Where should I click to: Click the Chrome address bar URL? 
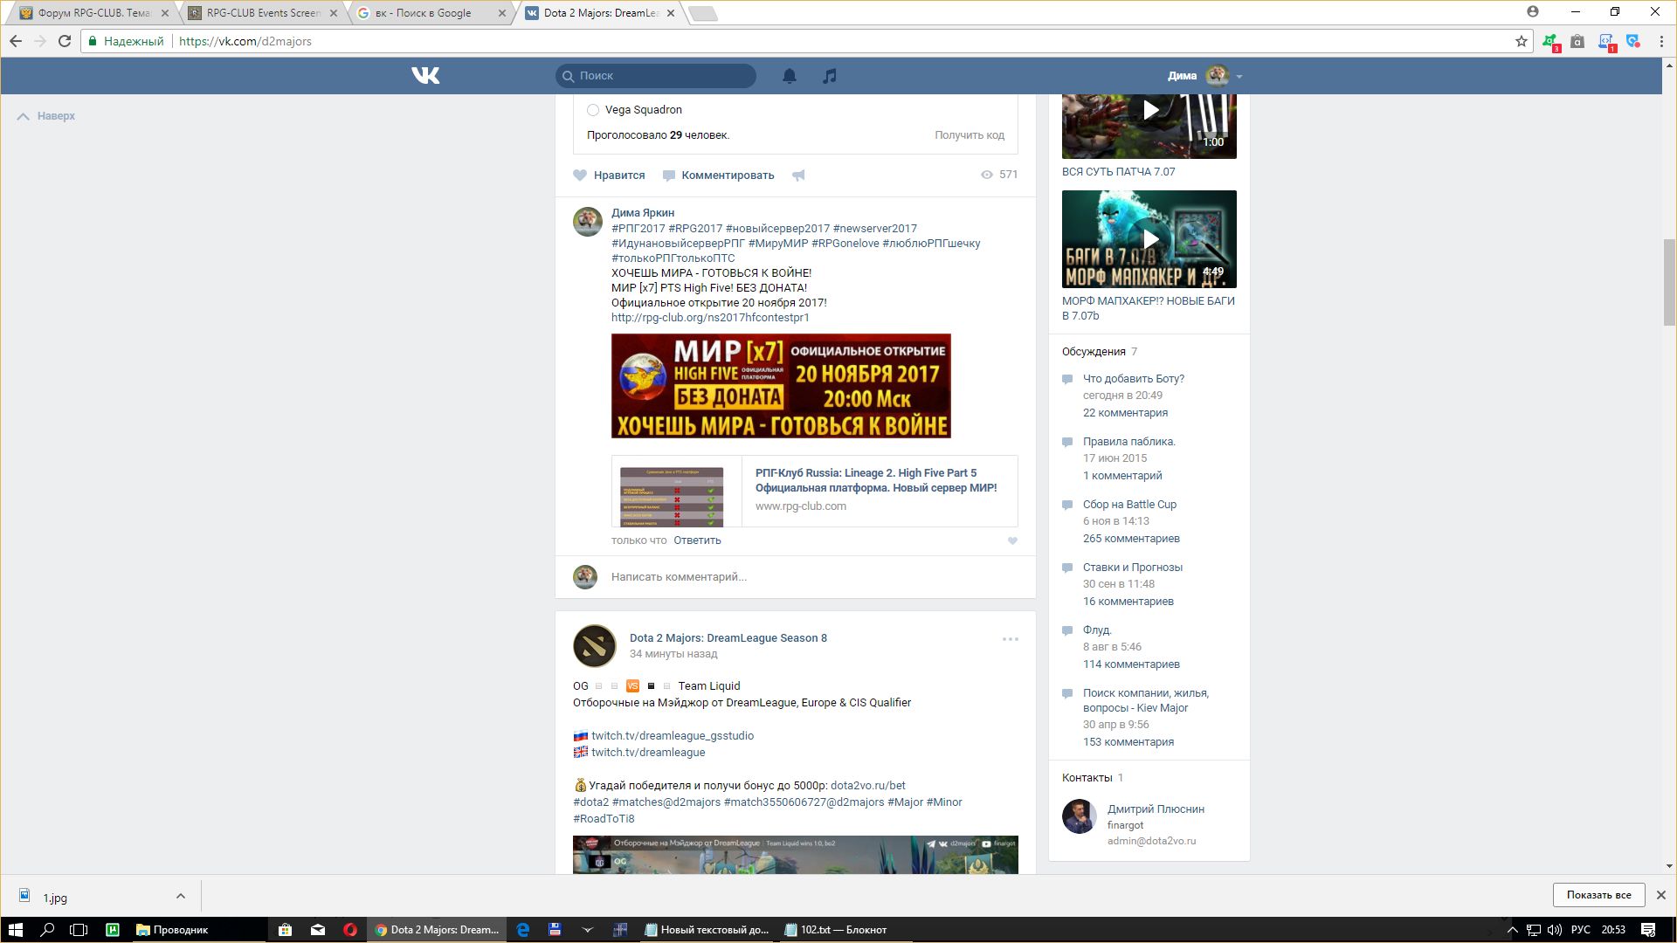(x=245, y=41)
